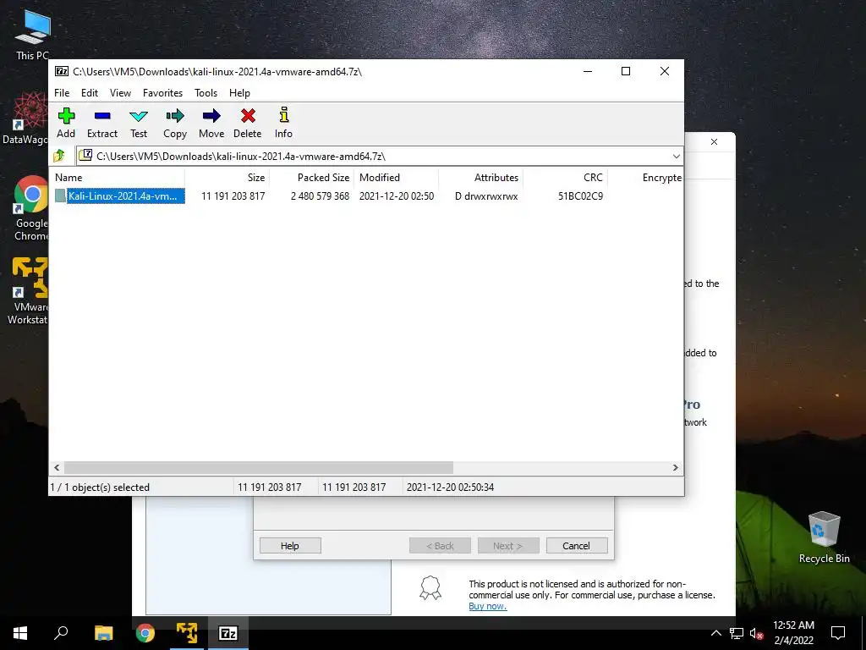
Task: Select VMware Workstation desktop shortcut
Action: [x=29, y=291]
